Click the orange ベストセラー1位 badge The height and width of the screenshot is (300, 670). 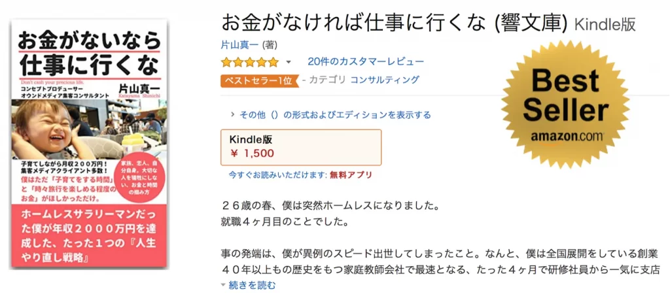pyautogui.click(x=259, y=80)
